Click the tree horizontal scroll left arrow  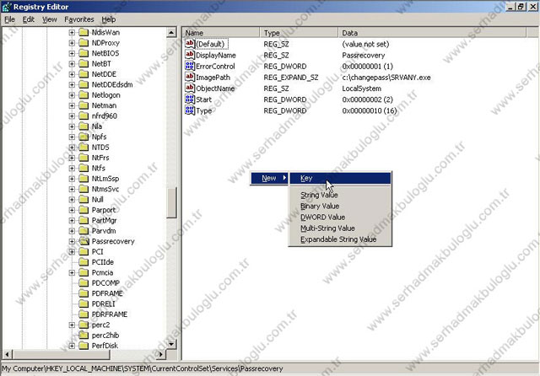click(8, 354)
